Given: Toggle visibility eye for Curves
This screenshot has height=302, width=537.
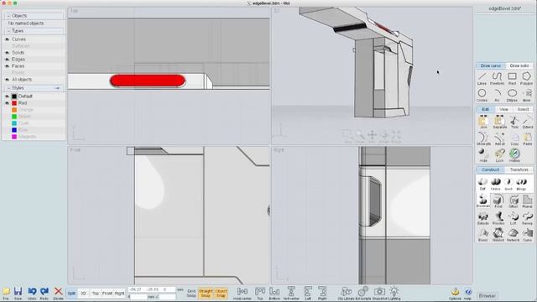Looking at the screenshot, I should coord(7,39).
